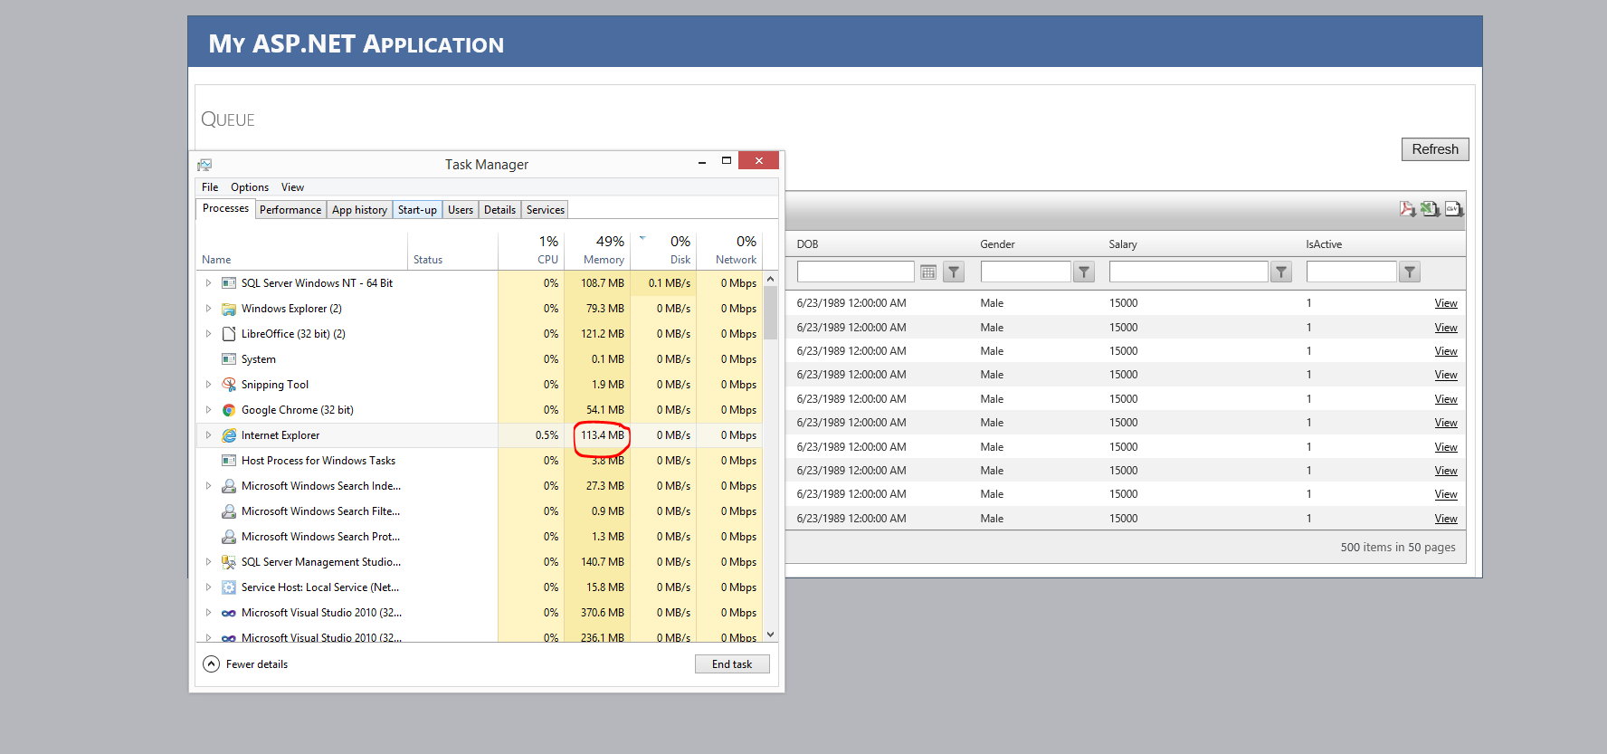Image resolution: width=1607 pixels, height=754 pixels.
Task: Switch to the Users tab
Action: tap(461, 210)
